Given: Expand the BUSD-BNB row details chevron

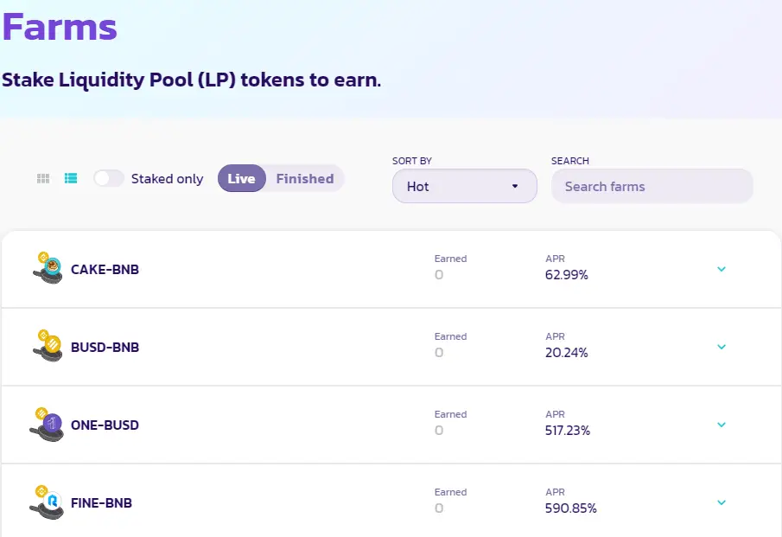Looking at the screenshot, I should [x=722, y=347].
